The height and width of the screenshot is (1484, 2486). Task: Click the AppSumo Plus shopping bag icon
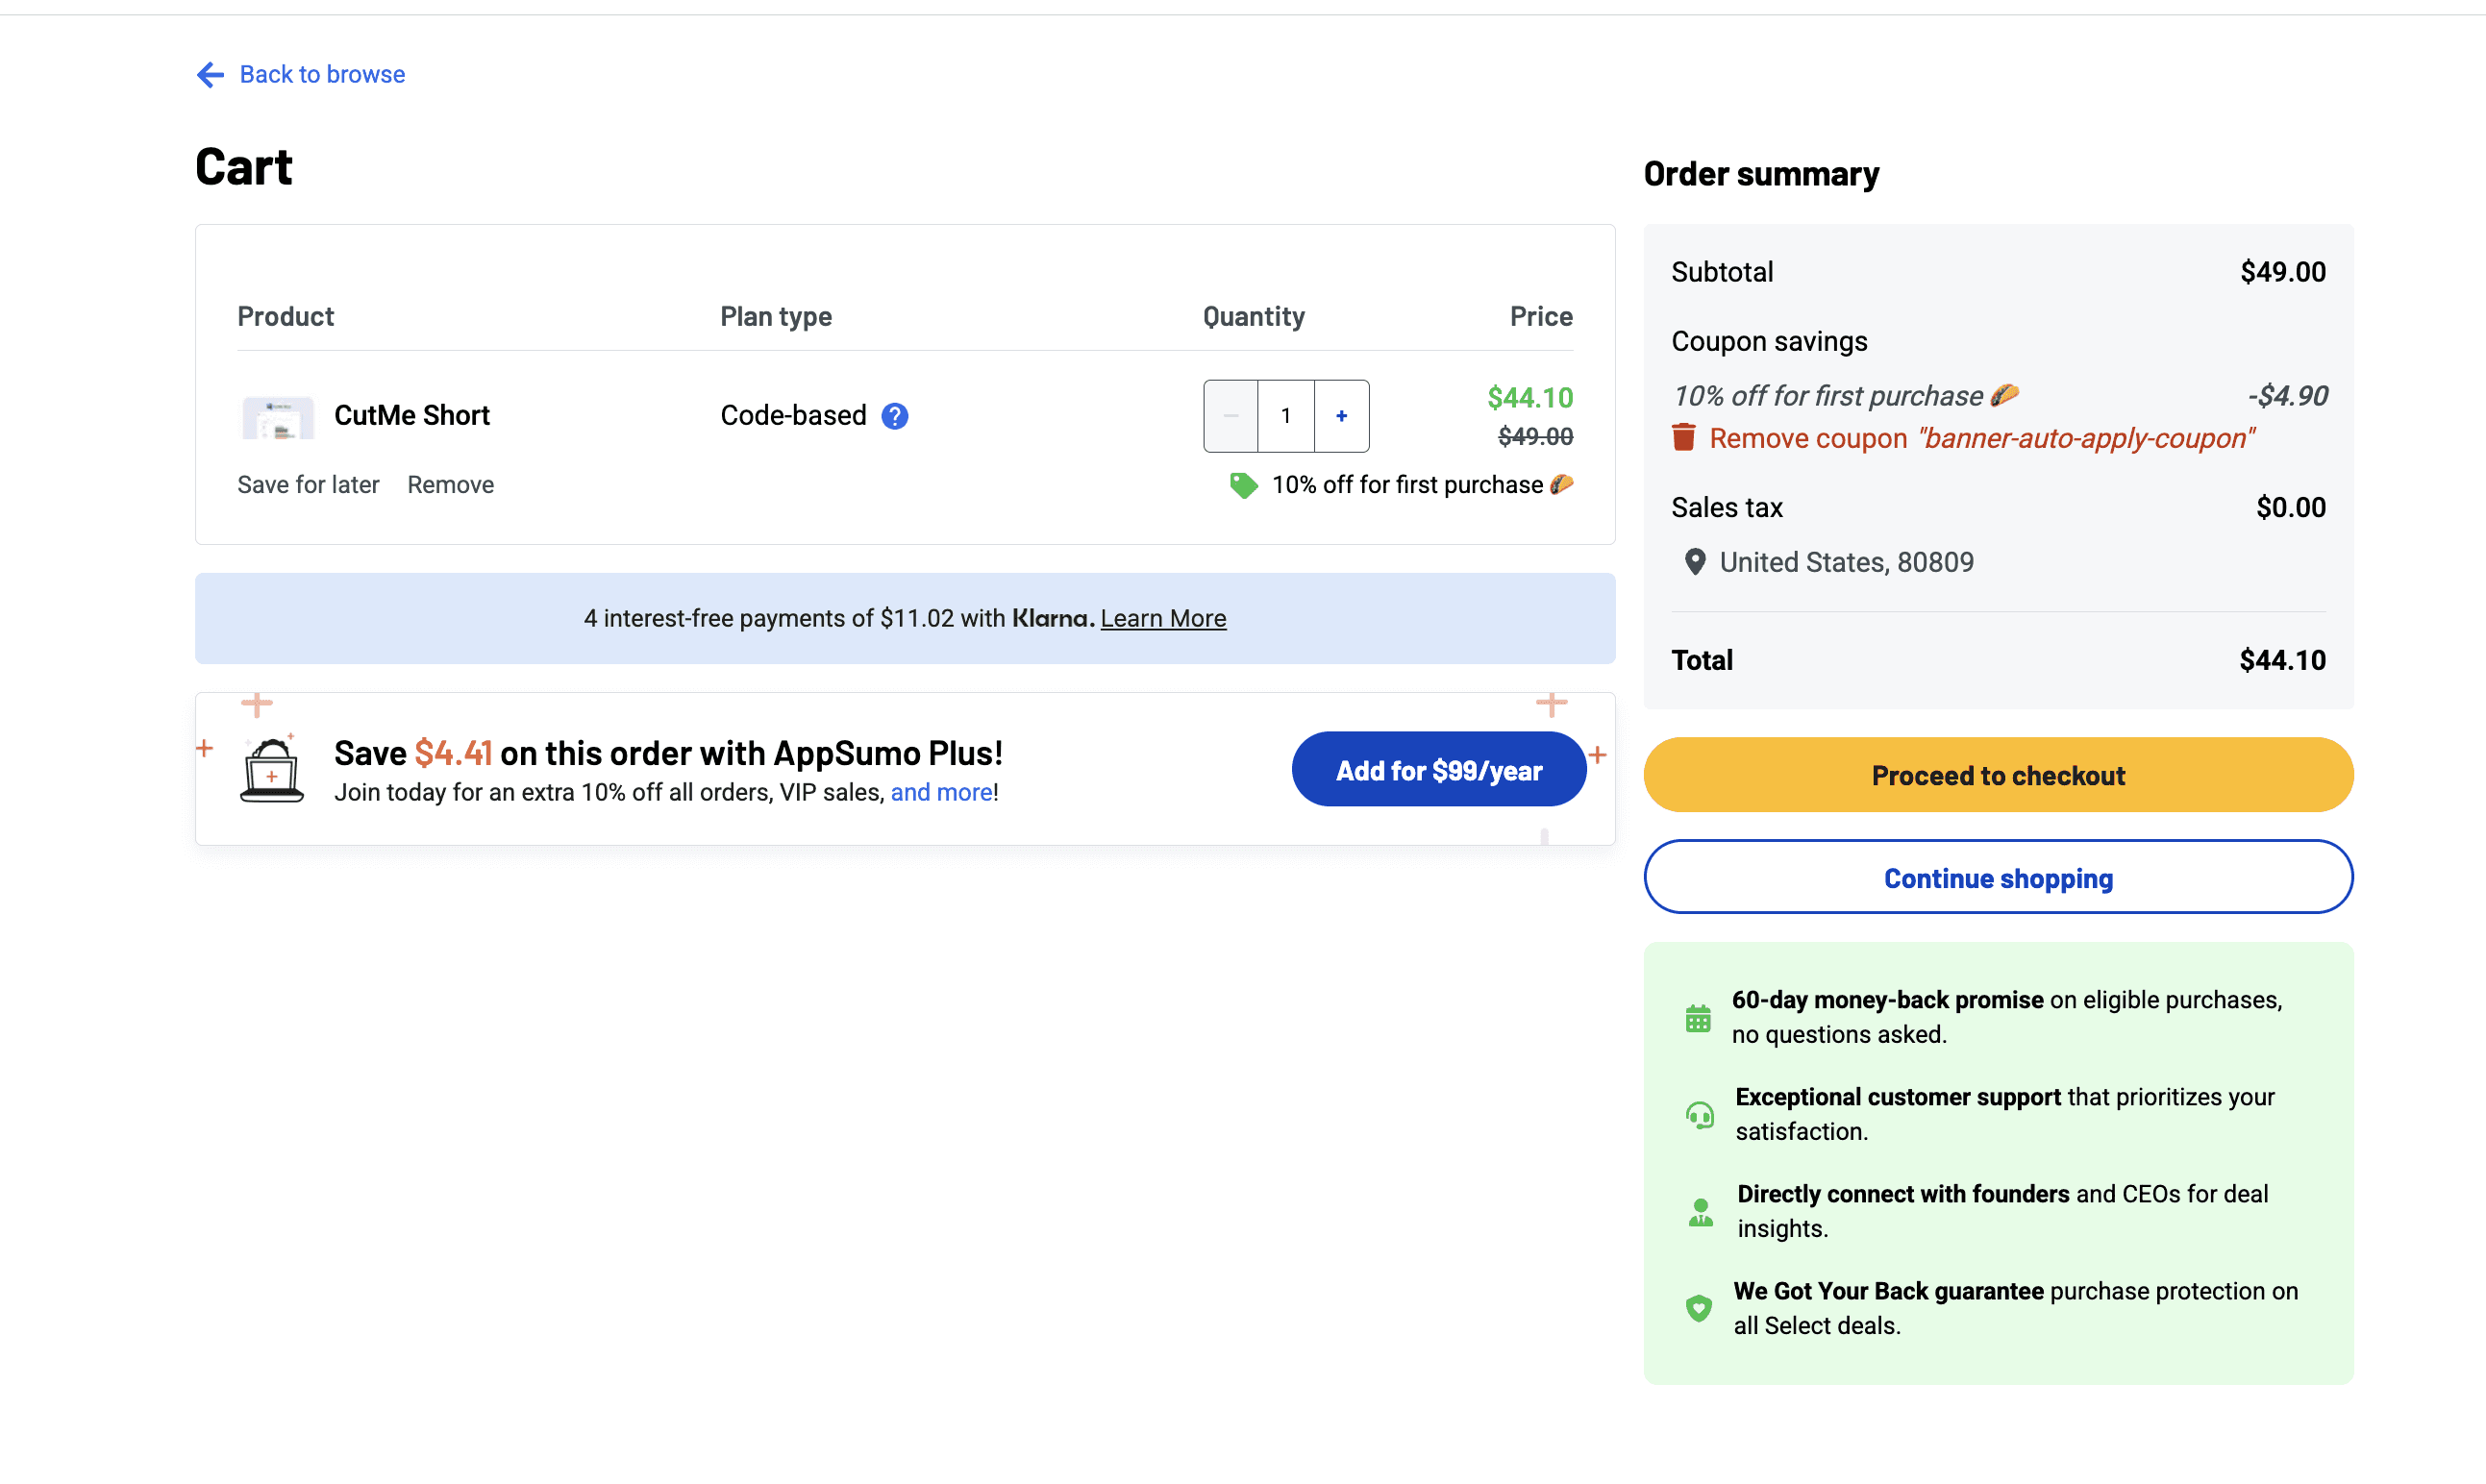(271, 770)
